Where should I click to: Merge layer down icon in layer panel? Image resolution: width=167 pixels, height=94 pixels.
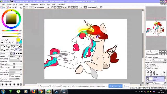click(x=151, y=74)
